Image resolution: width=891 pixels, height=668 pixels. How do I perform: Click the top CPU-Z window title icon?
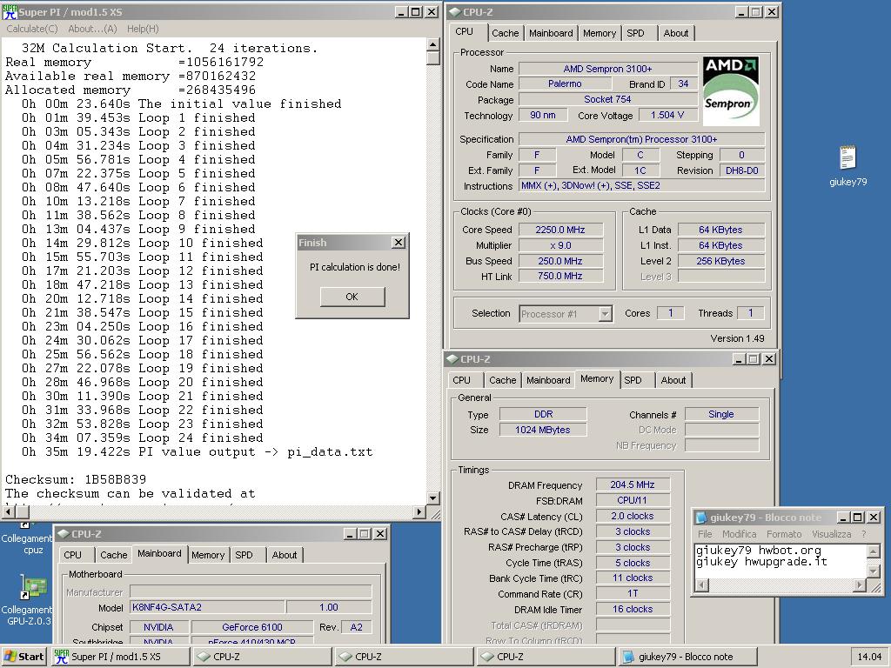[454, 11]
